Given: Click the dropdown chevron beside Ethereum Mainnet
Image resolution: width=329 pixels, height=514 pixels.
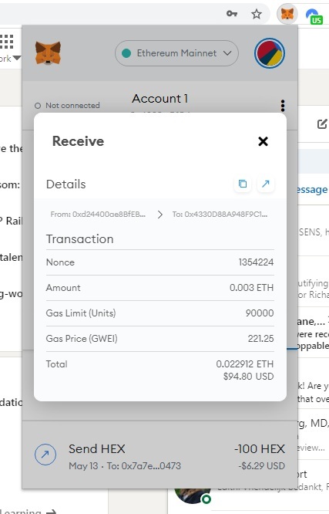Looking at the screenshot, I should (x=227, y=53).
